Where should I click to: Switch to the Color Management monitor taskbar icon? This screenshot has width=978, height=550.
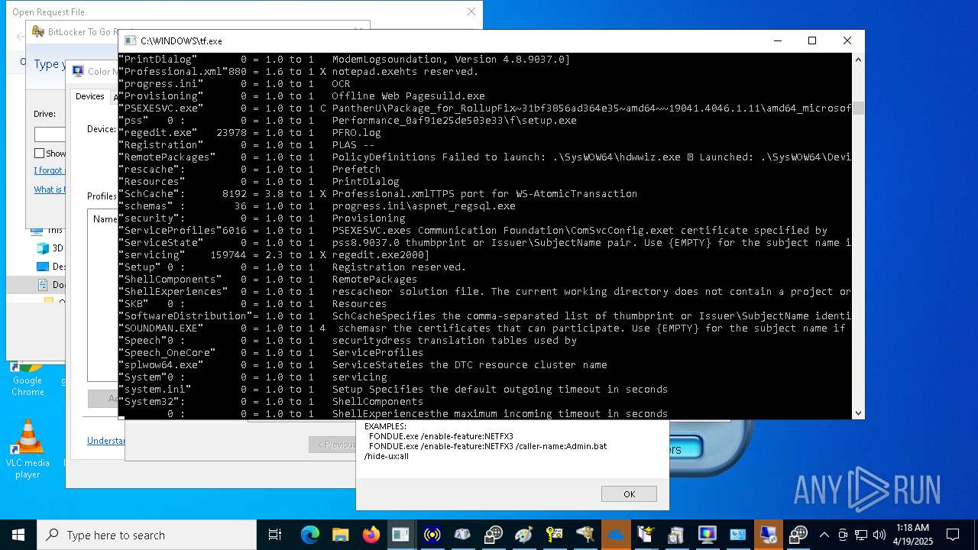pos(707,535)
